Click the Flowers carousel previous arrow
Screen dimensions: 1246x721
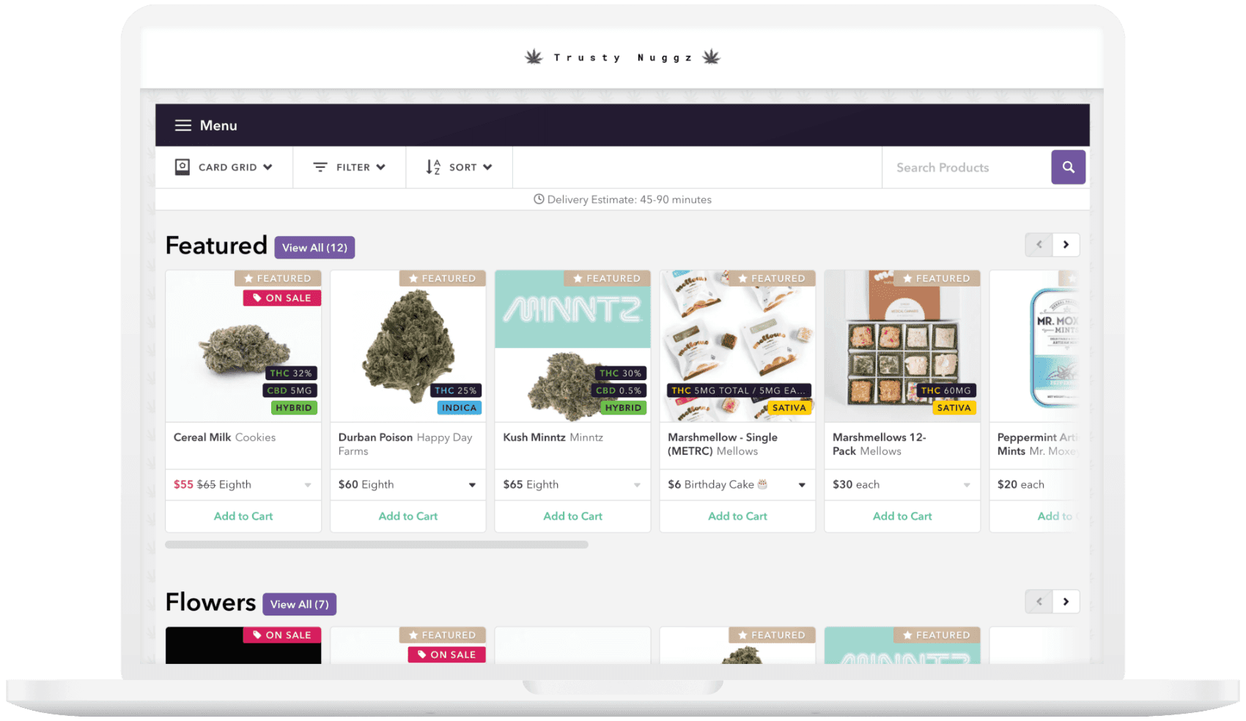pos(1039,602)
